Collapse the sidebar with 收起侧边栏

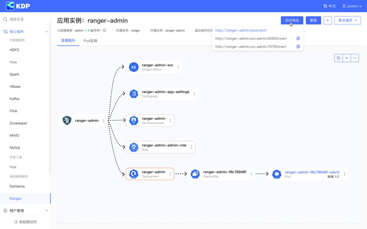[25, 222]
